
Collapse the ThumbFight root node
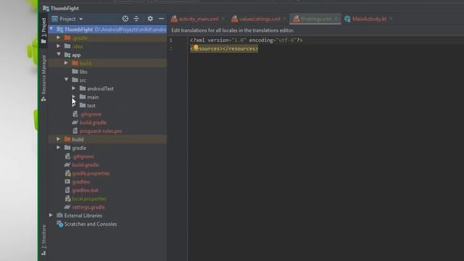51,29
